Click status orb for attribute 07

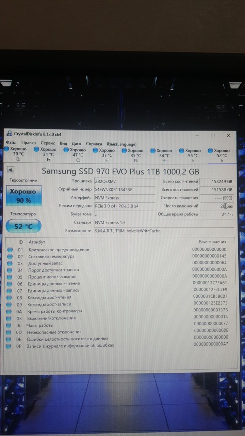pos(10,291)
